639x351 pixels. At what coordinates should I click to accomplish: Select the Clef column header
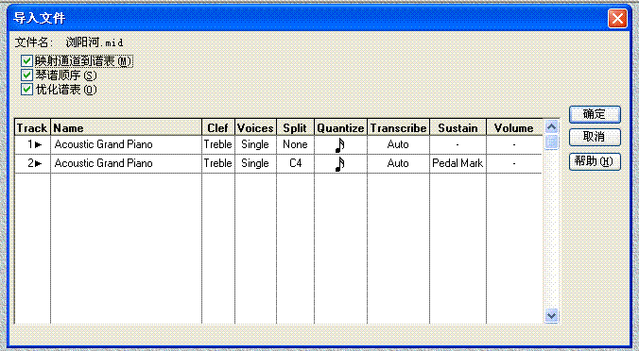[x=218, y=127]
